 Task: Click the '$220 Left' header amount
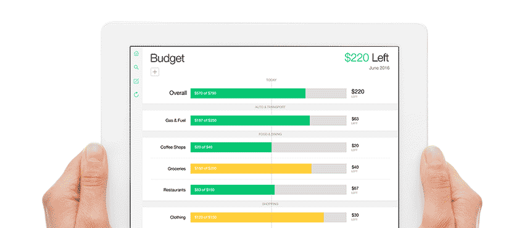367,58
